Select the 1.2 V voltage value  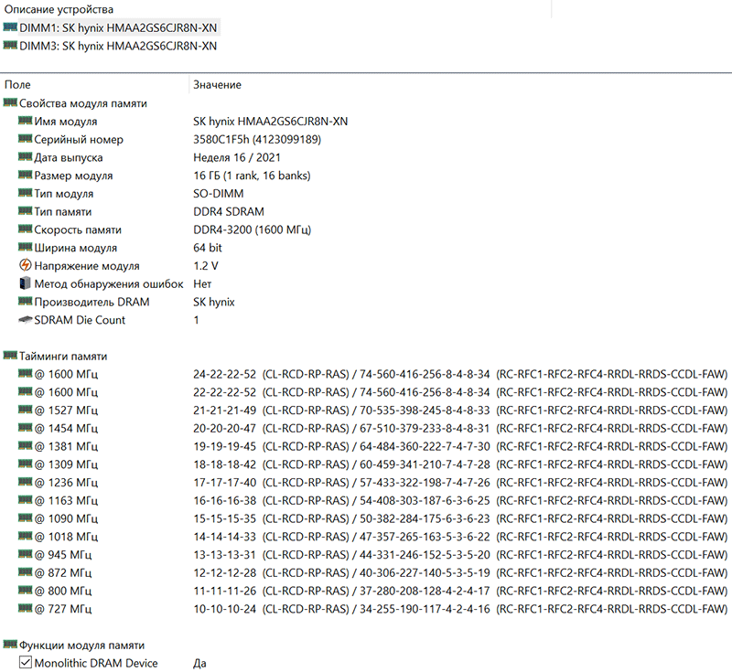(206, 266)
